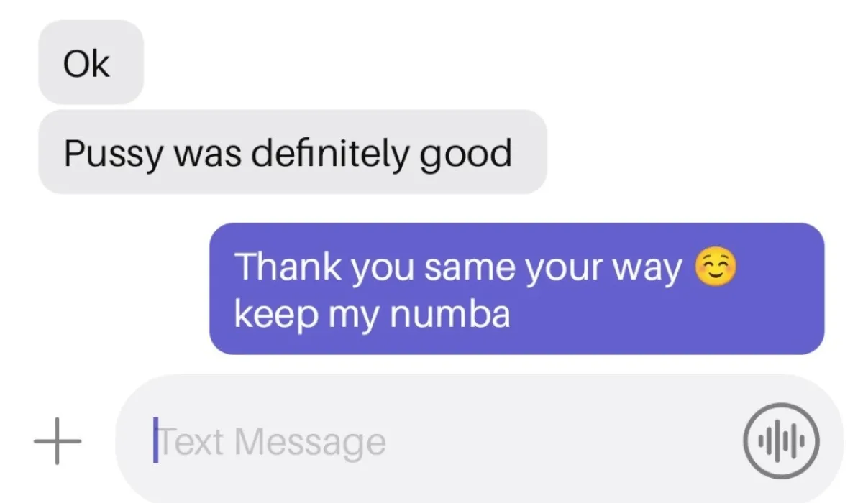This screenshot has width=863, height=503.
Task: Select the purple sent message bubble
Action: (x=516, y=289)
